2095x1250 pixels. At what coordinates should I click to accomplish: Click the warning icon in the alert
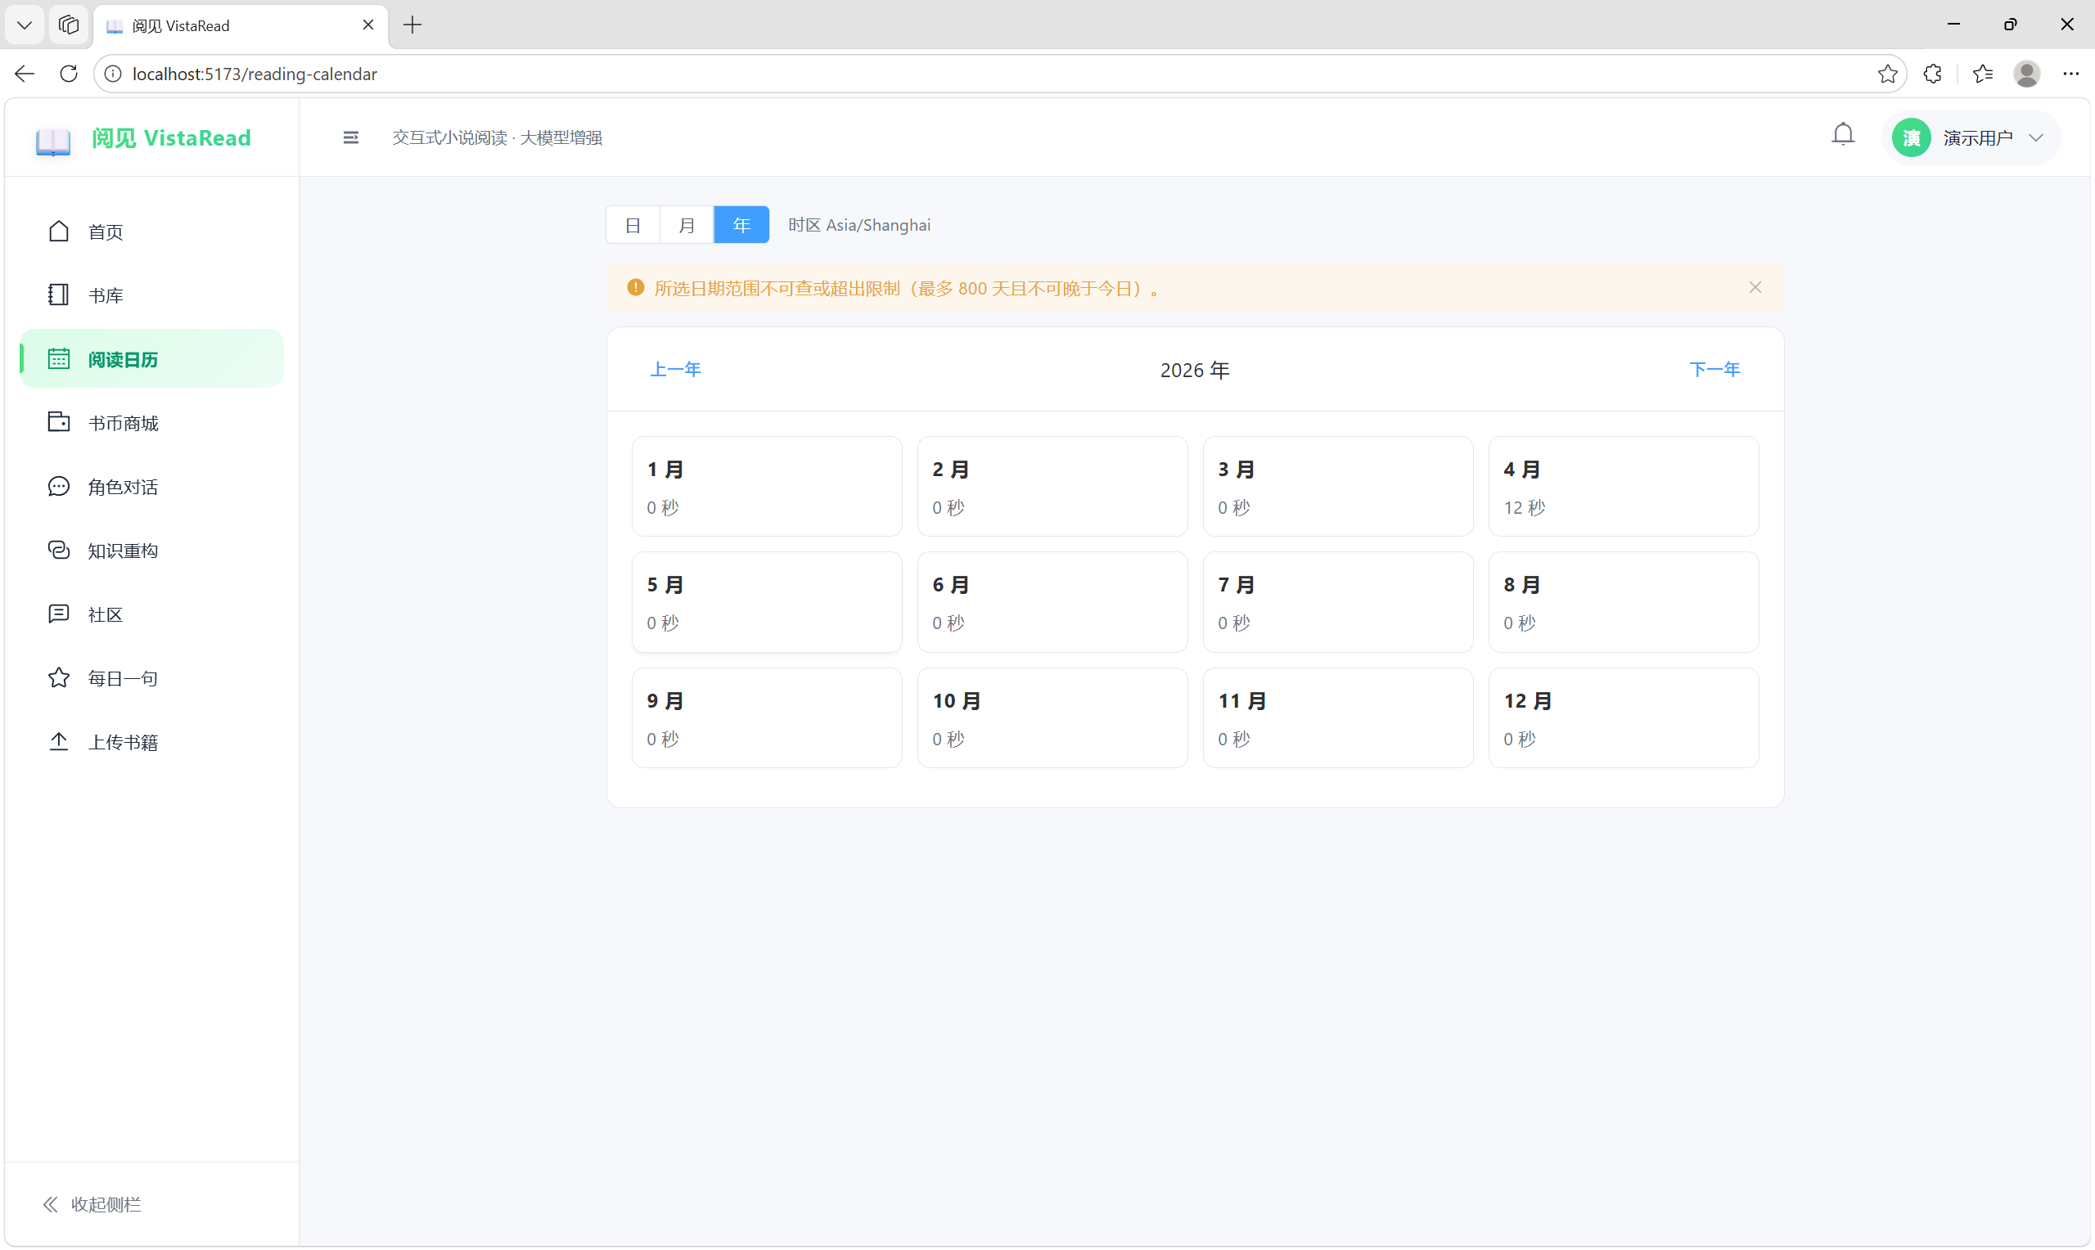(x=635, y=288)
